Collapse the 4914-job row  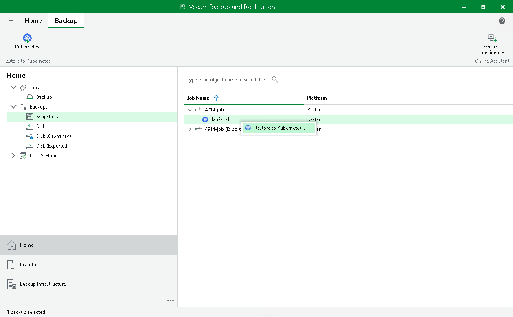pyautogui.click(x=190, y=110)
